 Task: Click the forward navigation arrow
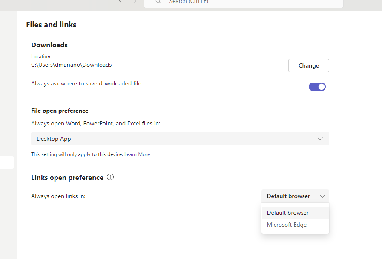135,2
